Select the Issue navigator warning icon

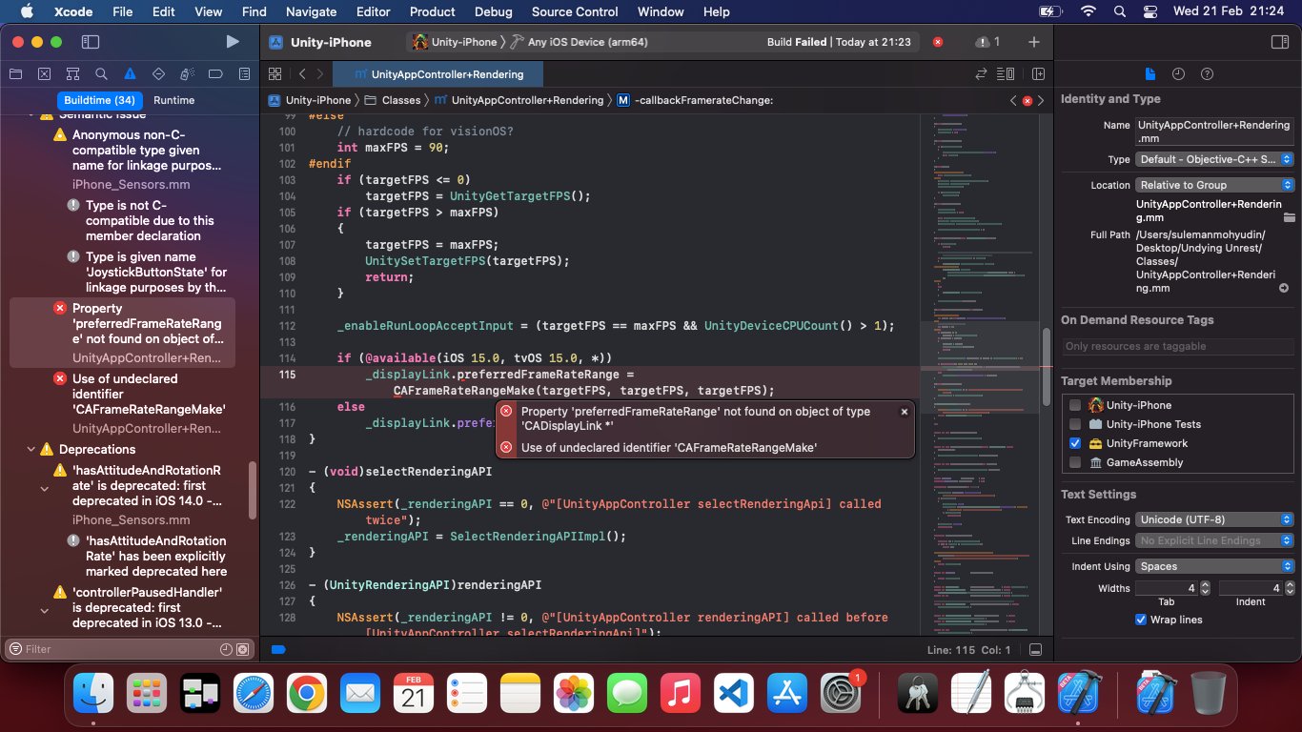[x=130, y=74]
